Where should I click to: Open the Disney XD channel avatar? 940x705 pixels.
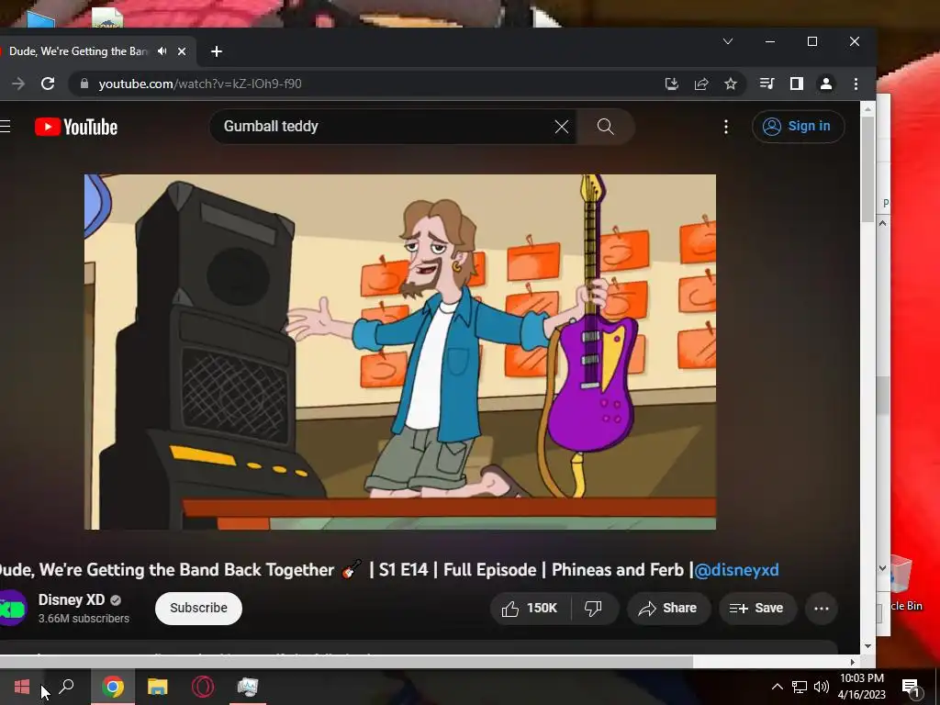[12, 609]
